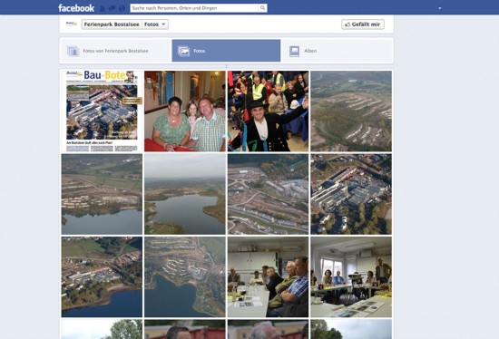
Task: Open the family photo at restaurant table
Action: [x=185, y=111]
